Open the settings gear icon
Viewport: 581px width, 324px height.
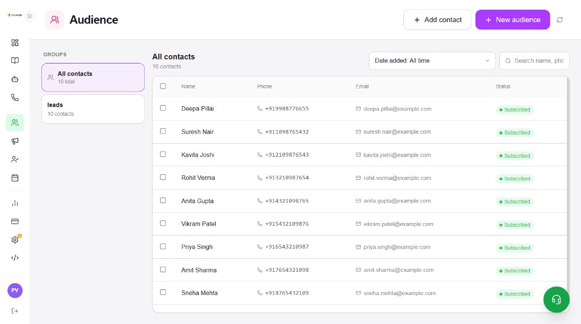point(15,240)
